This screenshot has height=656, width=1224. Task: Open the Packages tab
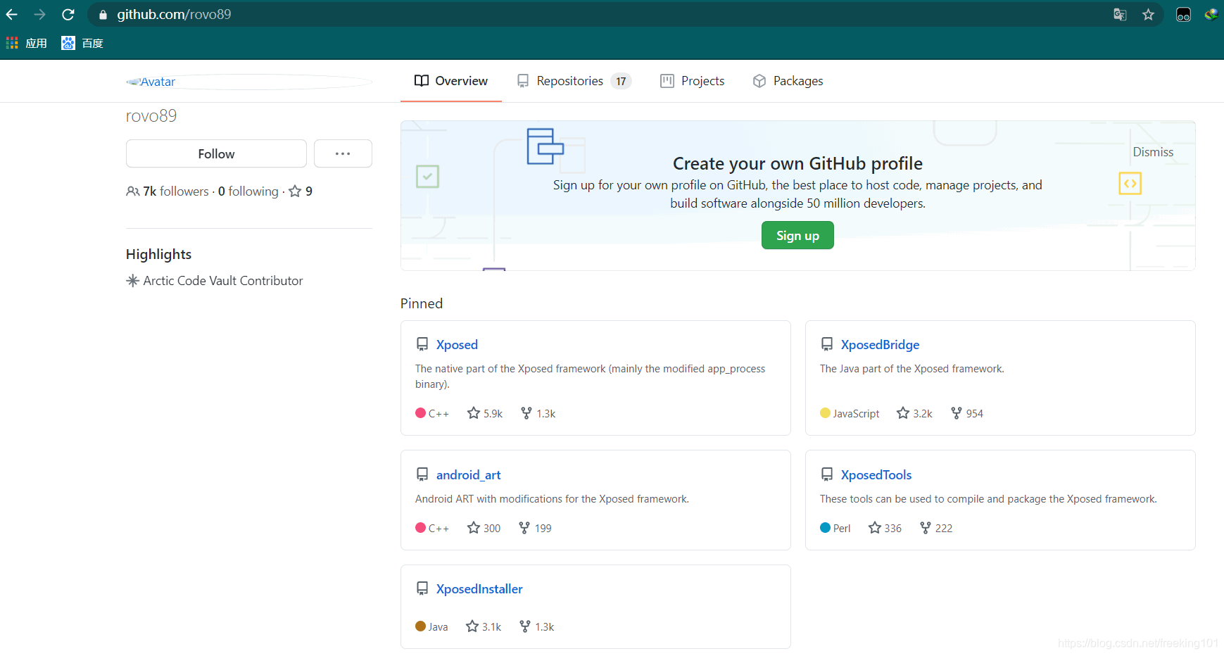(788, 81)
